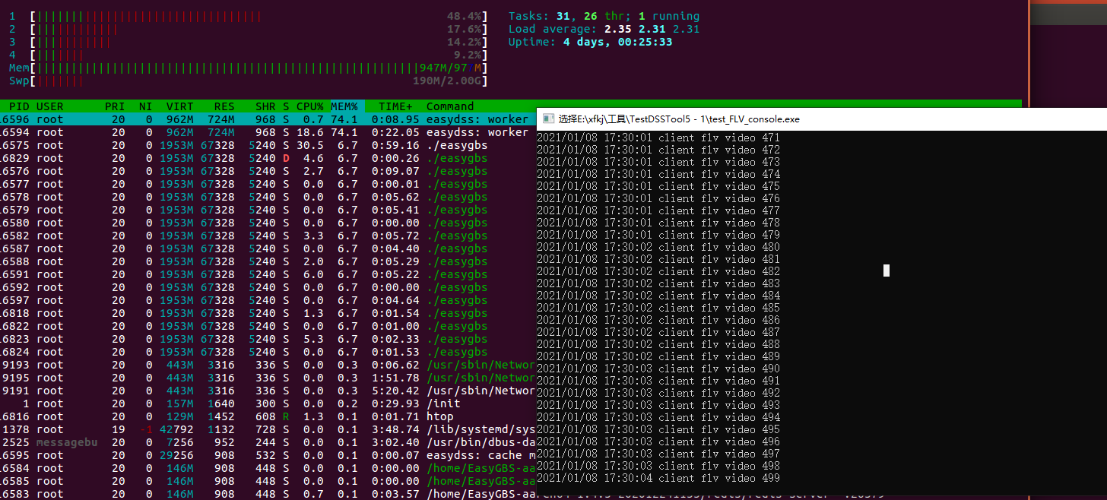This screenshot has width=1107, height=500.
Task: Click the Uptime 4 days readout
Action: pyautogui.click(x=590, y=42)
